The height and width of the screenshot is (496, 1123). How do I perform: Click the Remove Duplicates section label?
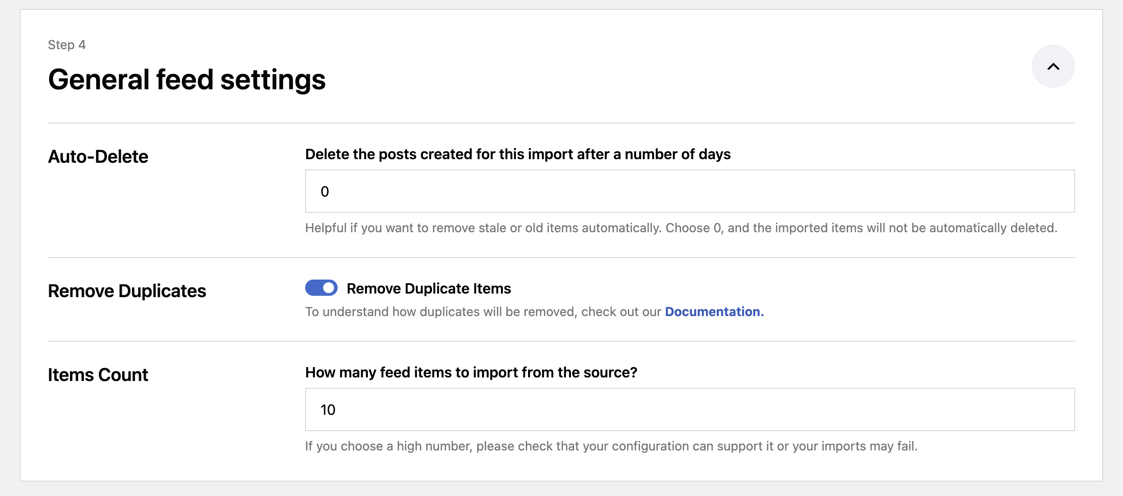[127, 291]
